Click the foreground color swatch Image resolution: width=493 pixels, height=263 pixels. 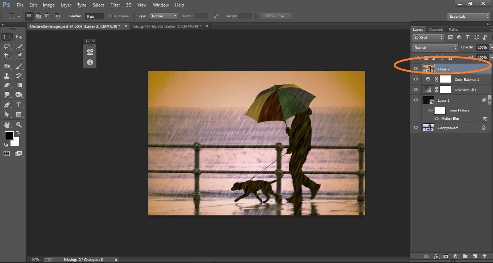pyautogui.click(x=9, y=136)
